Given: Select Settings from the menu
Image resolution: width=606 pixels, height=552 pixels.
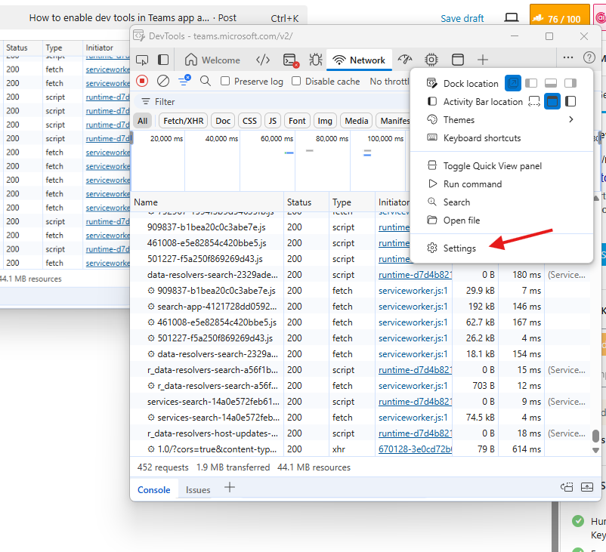Looking at the screenshot, I should point(459,248).
